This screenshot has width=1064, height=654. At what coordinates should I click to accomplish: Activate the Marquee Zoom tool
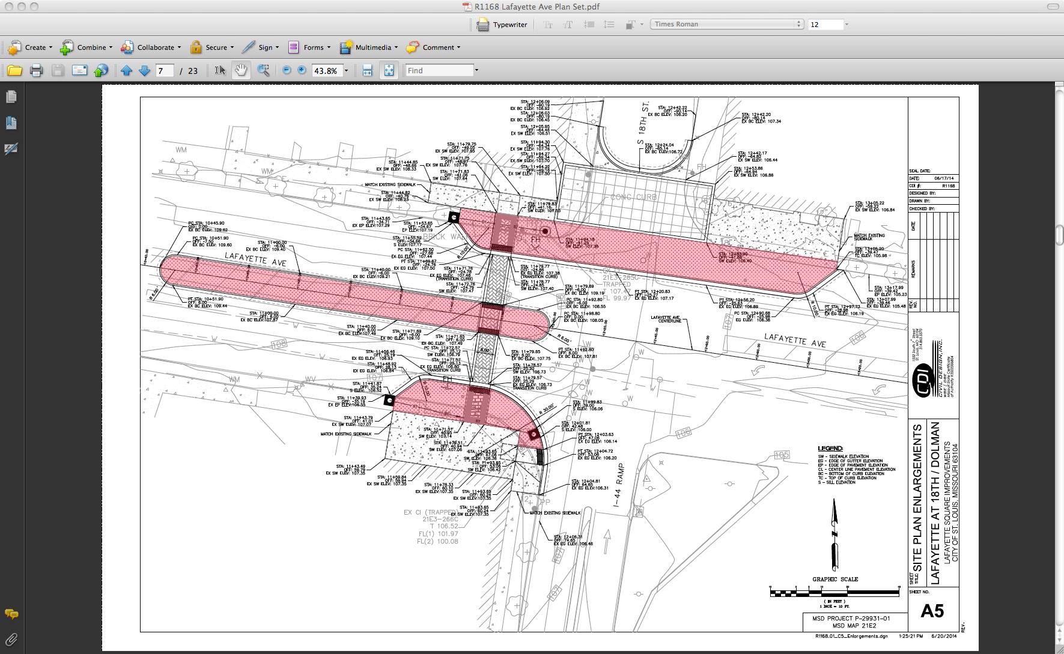[263, 71]
